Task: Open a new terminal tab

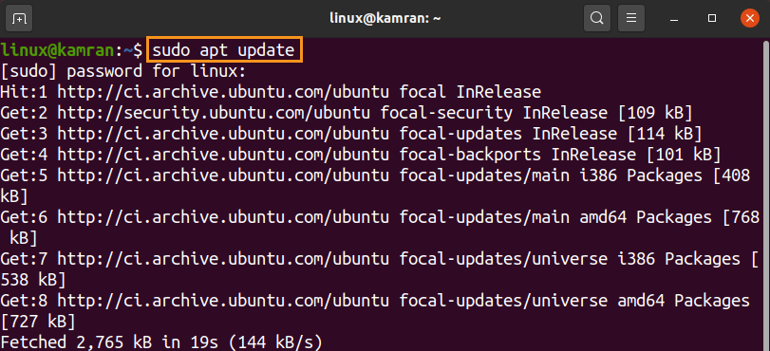Action: tap(19, 19)
